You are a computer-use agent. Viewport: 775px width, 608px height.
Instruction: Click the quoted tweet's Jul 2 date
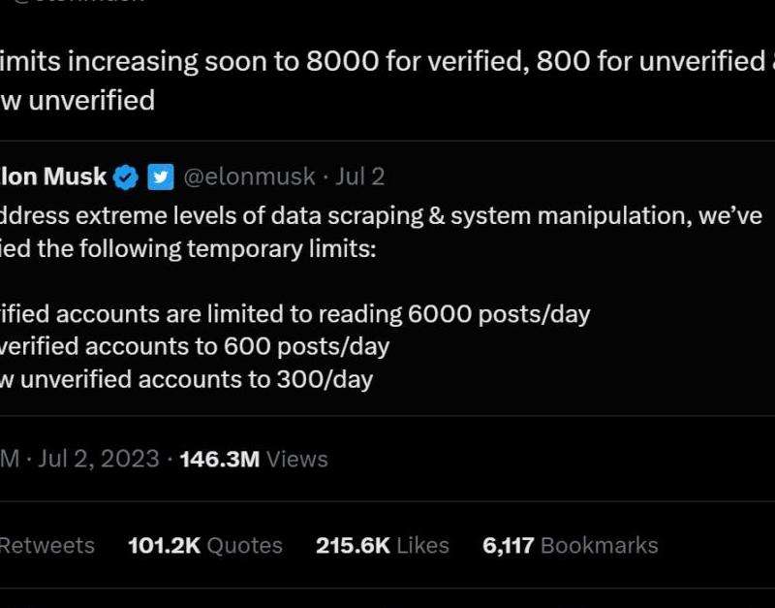point(359,176)
